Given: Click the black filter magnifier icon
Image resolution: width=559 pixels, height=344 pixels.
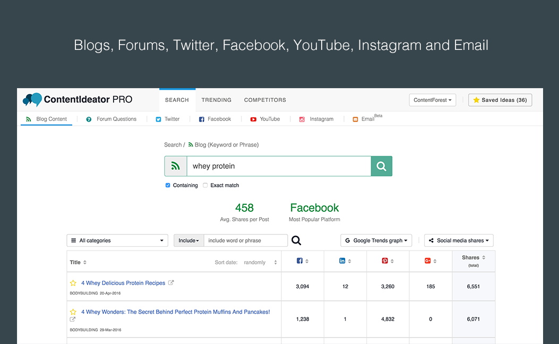Looking at the screenshot, I should [296, 240].
